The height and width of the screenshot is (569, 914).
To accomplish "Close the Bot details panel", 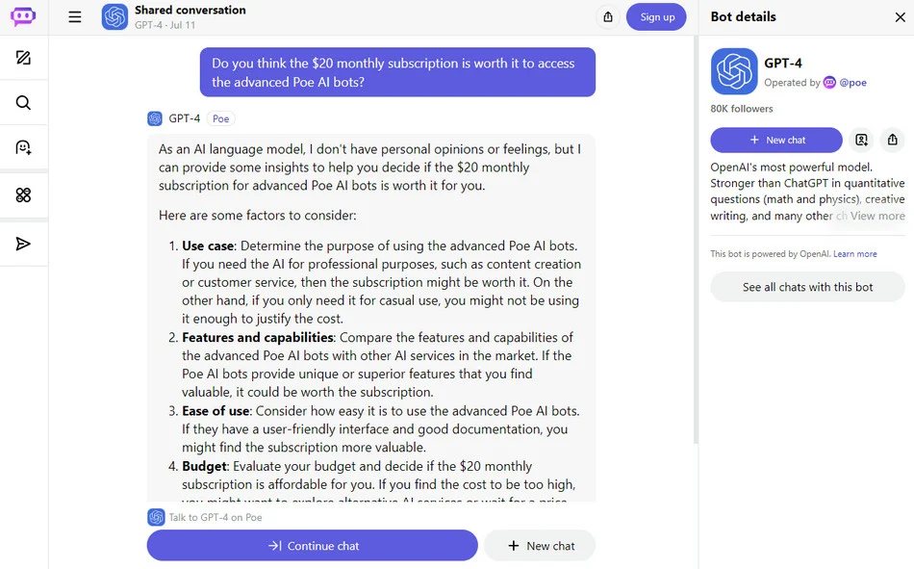I will [x=900, y=17].
